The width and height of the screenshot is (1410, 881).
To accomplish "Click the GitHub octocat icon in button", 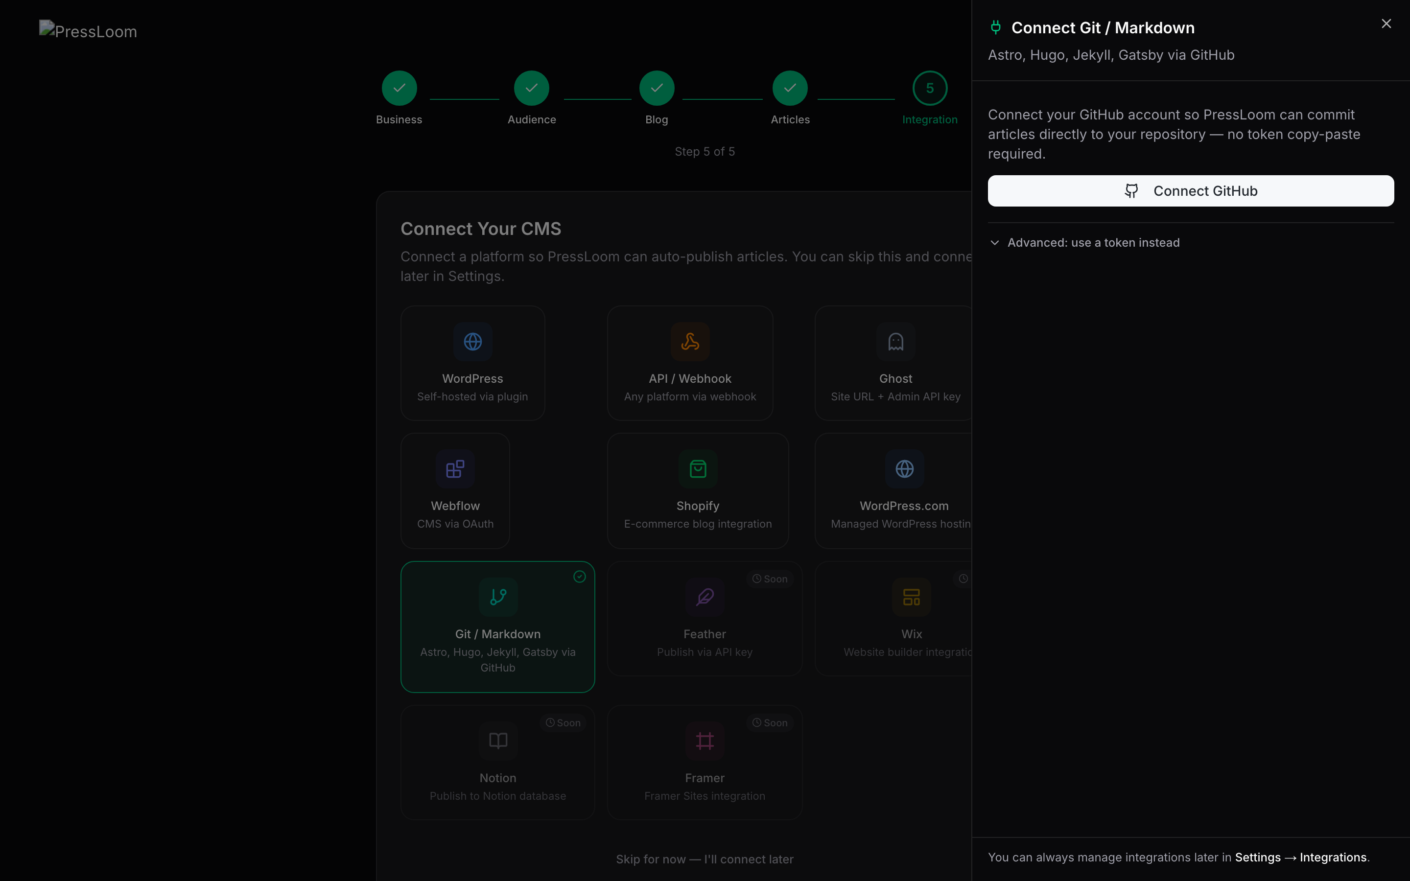I will click(1131, 191).
